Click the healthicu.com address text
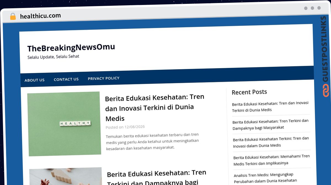The width and height of the screenshot is (331, 185). point(41,16)
